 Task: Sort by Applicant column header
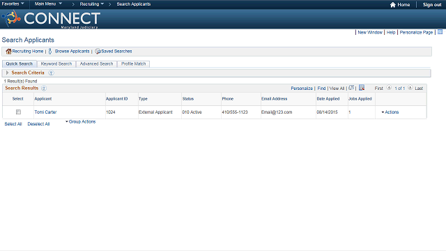[x=43, y=99]
